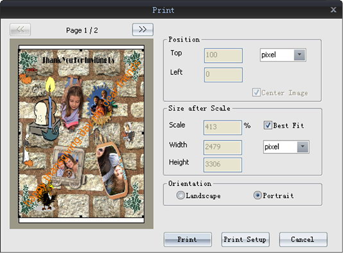Go back to the previous preview page
This screenshot has width=343, height=253.
tap(20, 29)
